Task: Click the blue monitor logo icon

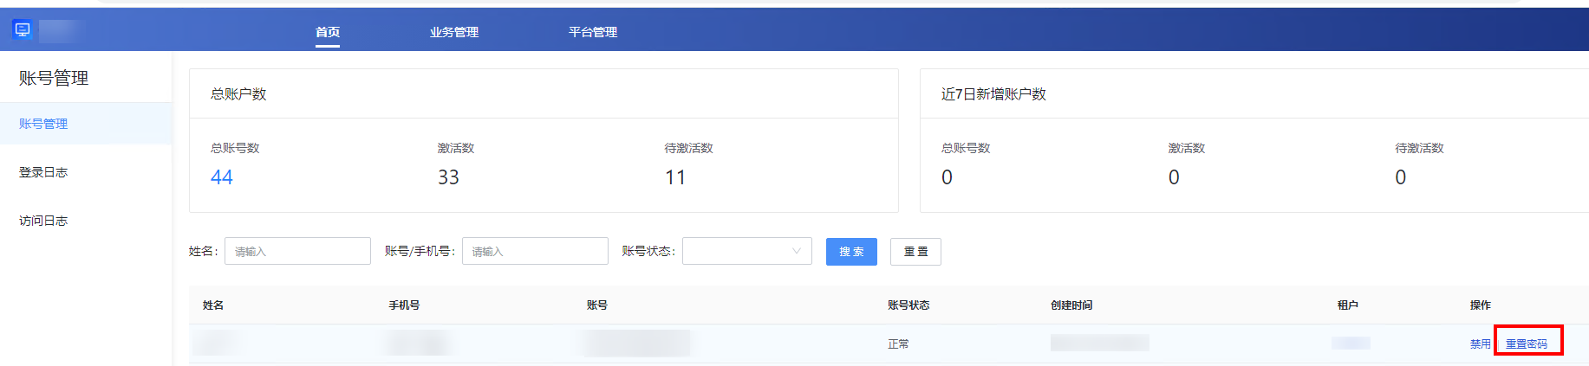Action: pyautogui.click(x=23, y=30)
